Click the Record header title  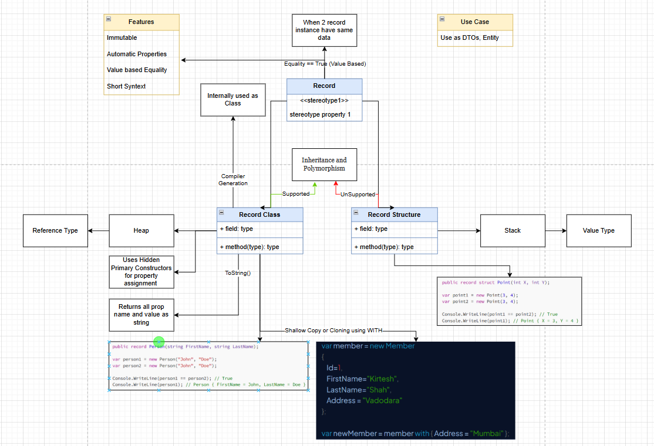pyautogui.click(x=324, y=86)
